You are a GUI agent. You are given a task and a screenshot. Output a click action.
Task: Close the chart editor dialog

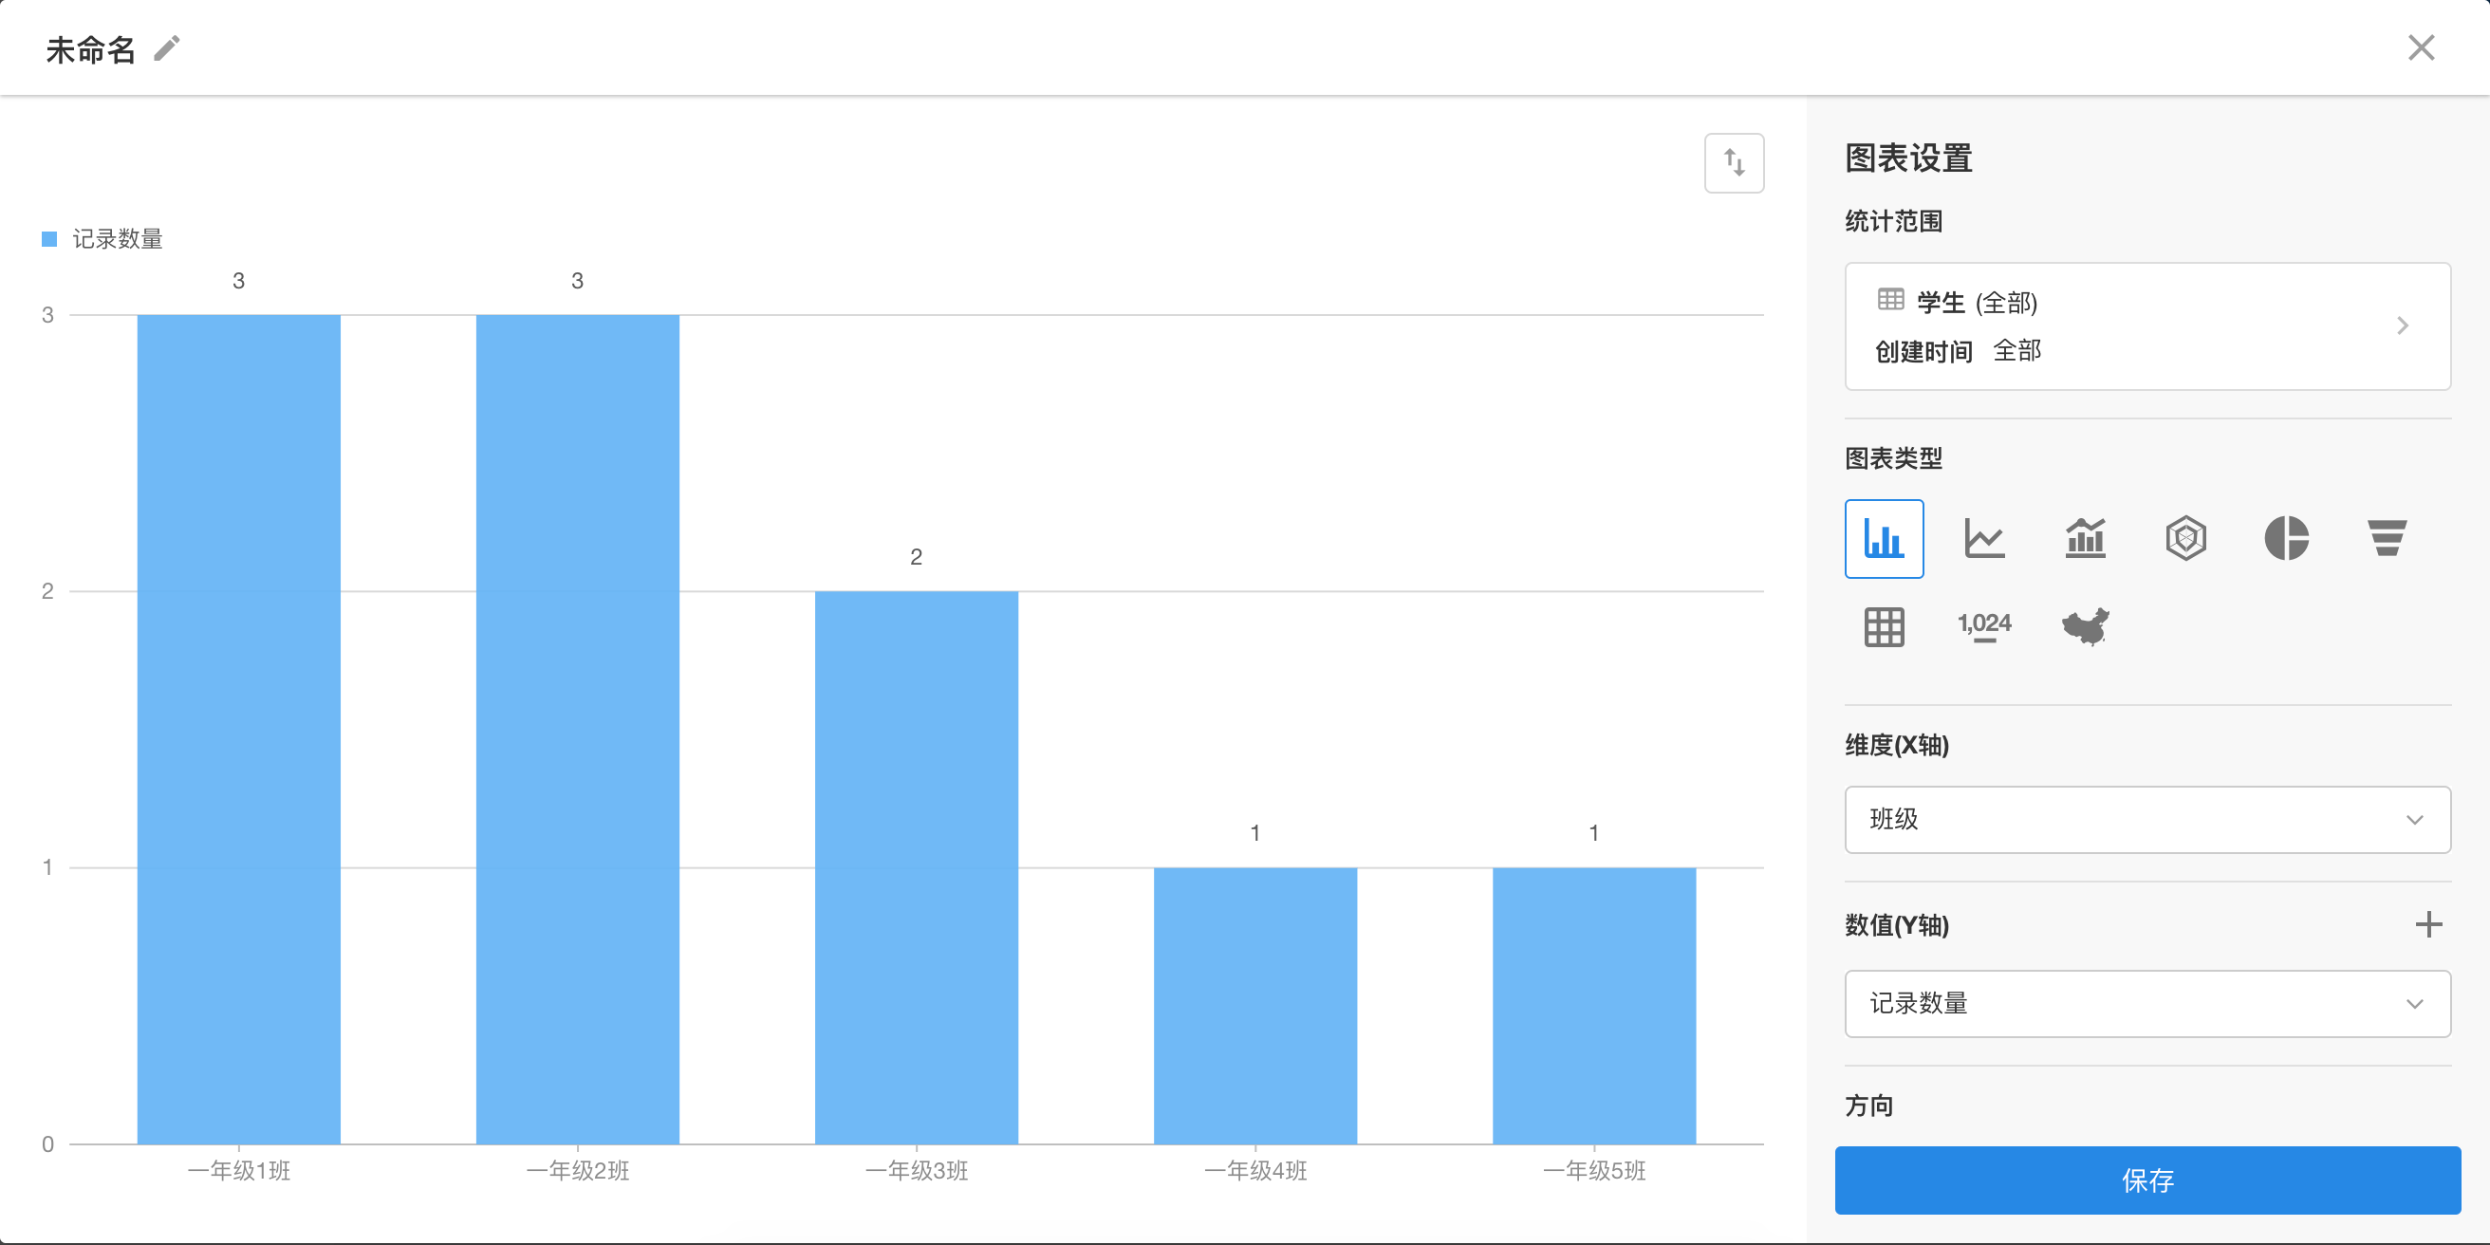tap(2421, 47)
